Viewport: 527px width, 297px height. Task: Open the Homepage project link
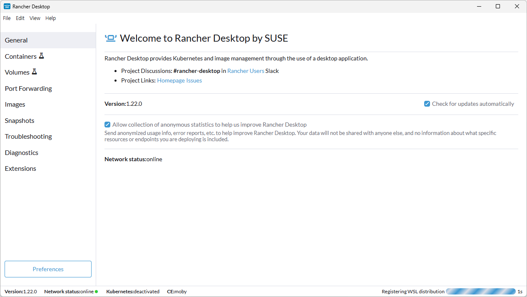[x=171, y=80]
